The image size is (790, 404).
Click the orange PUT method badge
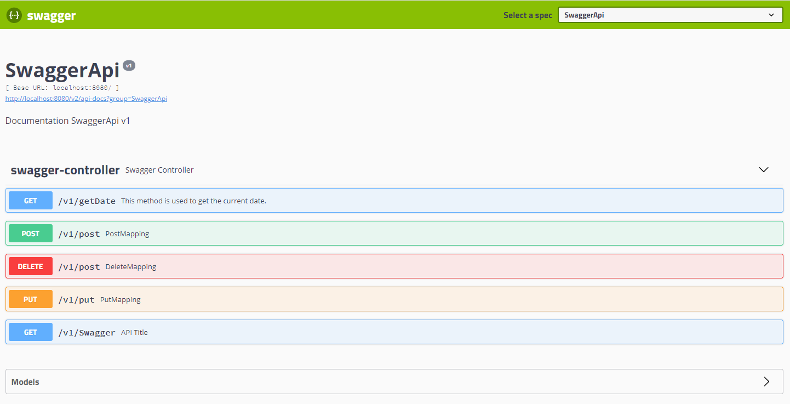pyautogui.click(x=31, y=299)
